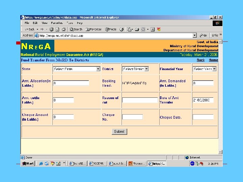Refresh the page with Refresh icon

(x=57, y=29)
